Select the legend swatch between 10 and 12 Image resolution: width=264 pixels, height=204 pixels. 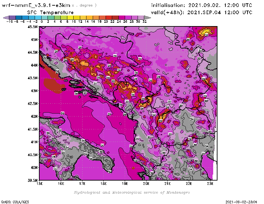click(77, 17)
